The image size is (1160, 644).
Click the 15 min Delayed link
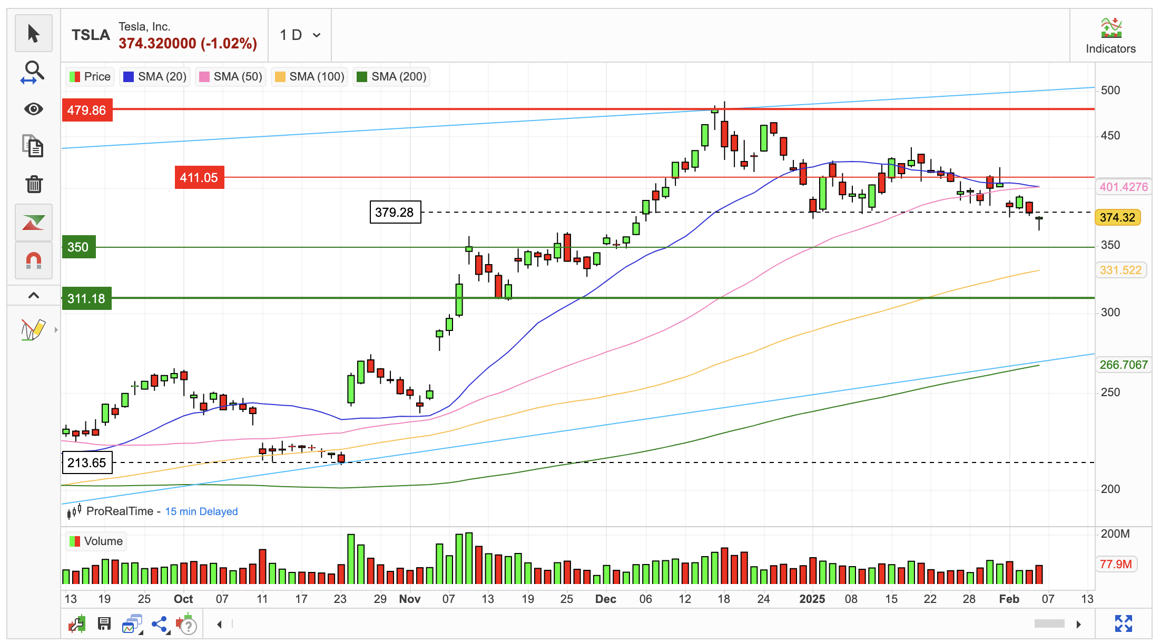coord(201,511)
